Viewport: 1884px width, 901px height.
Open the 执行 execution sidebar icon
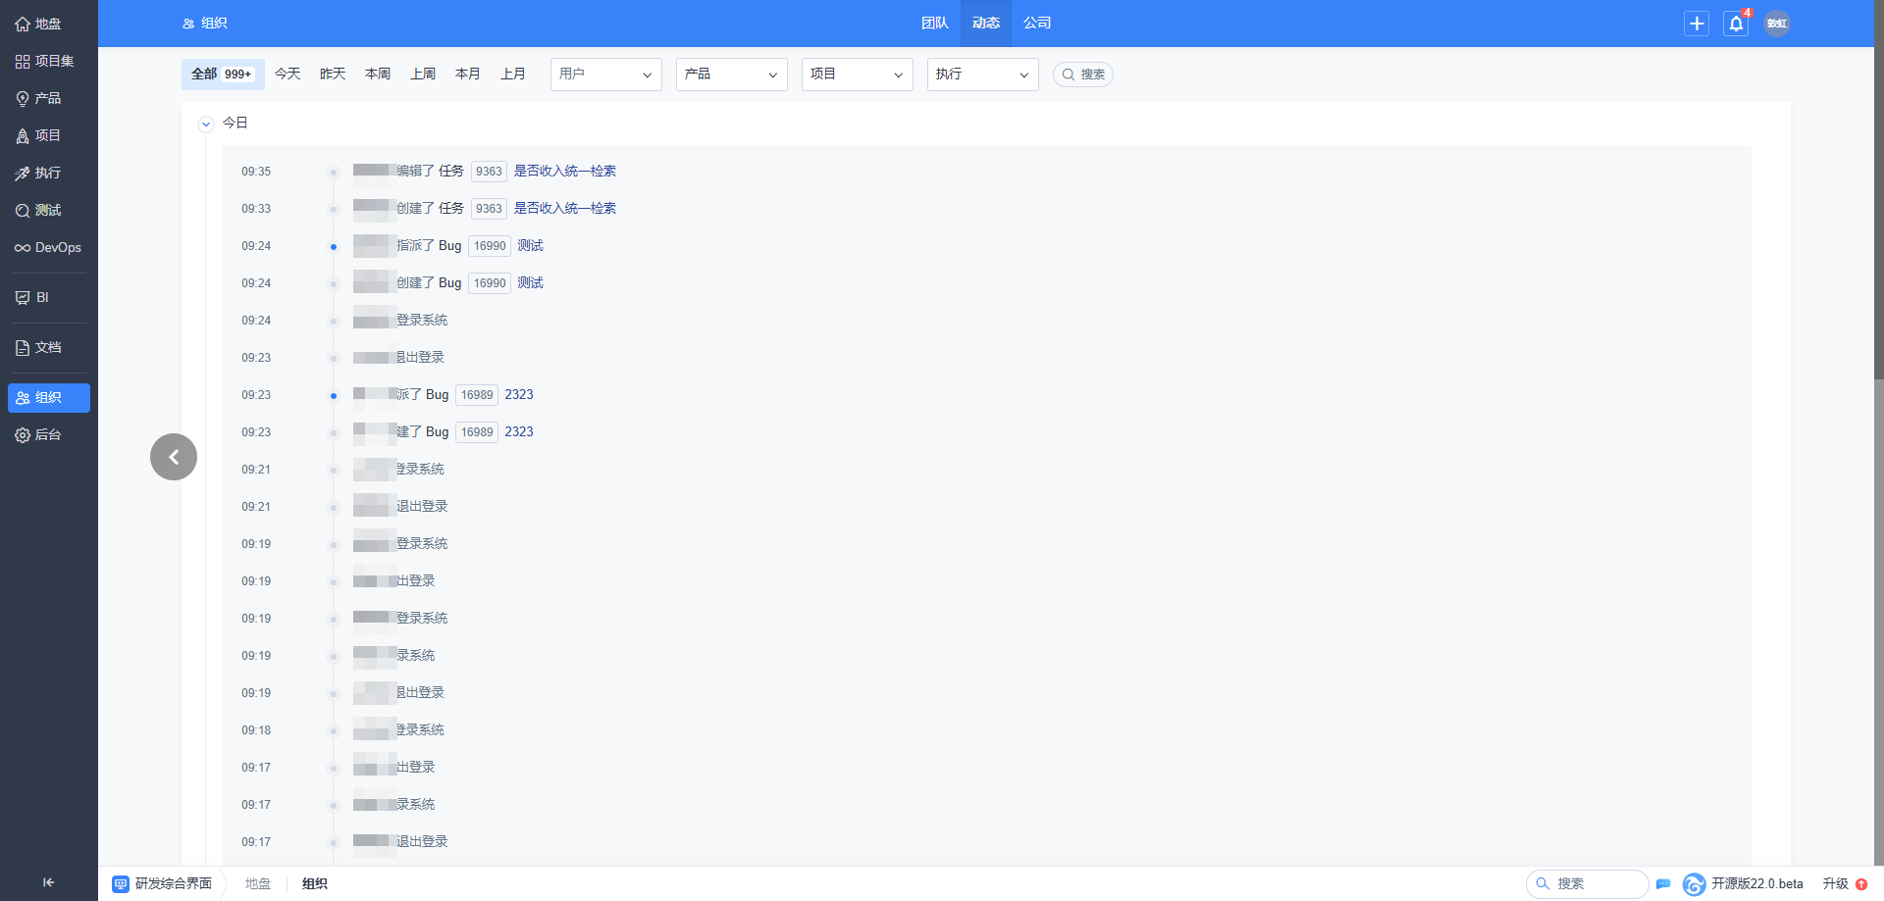23,174
